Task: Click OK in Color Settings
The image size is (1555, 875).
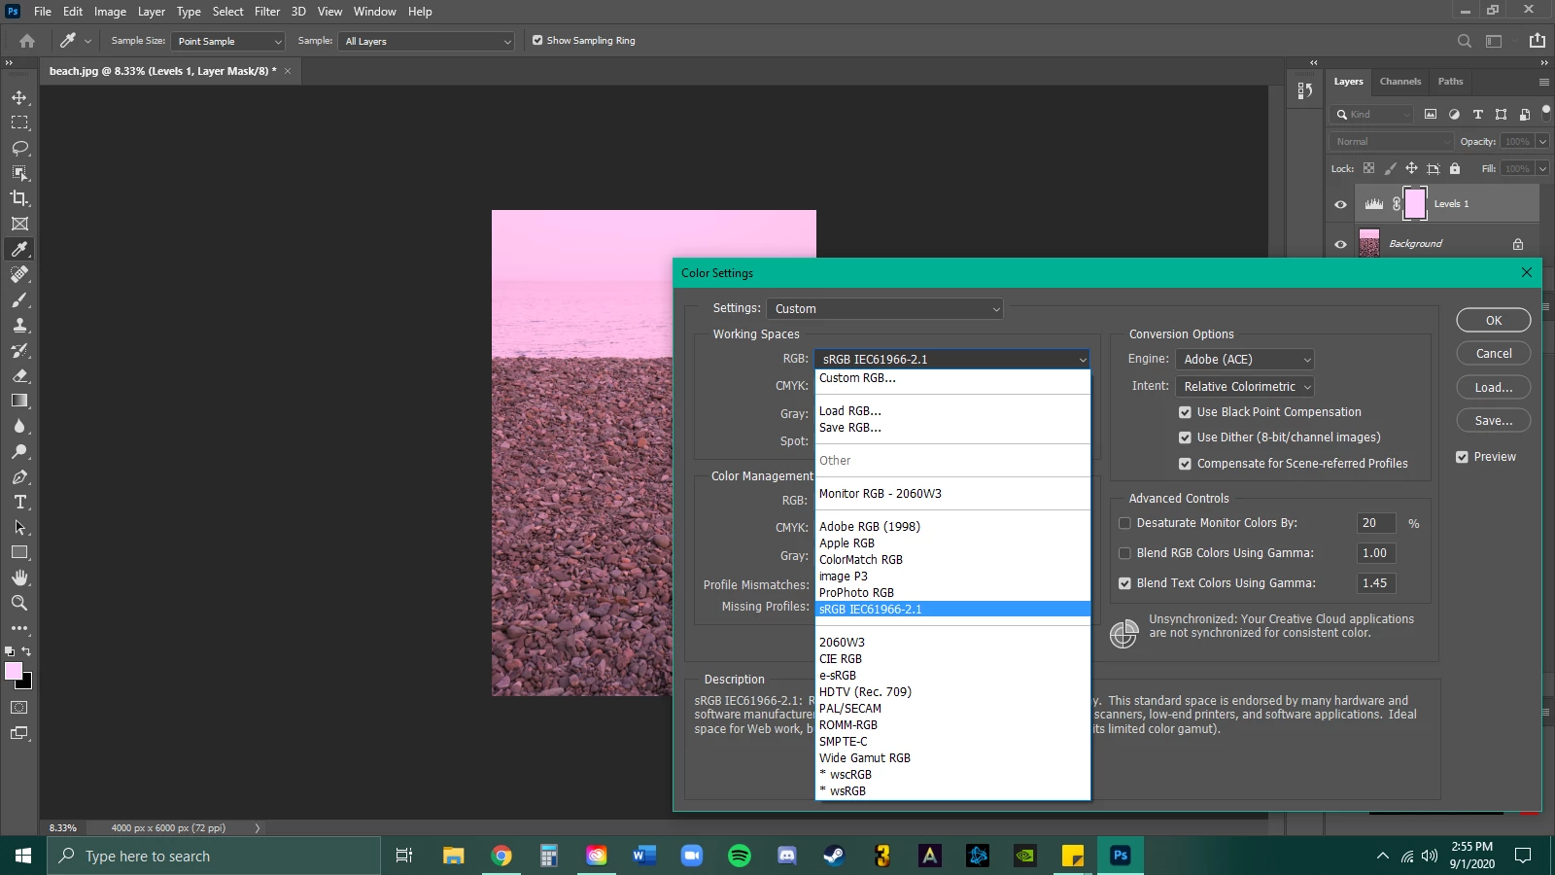Action: (1494, 321)
